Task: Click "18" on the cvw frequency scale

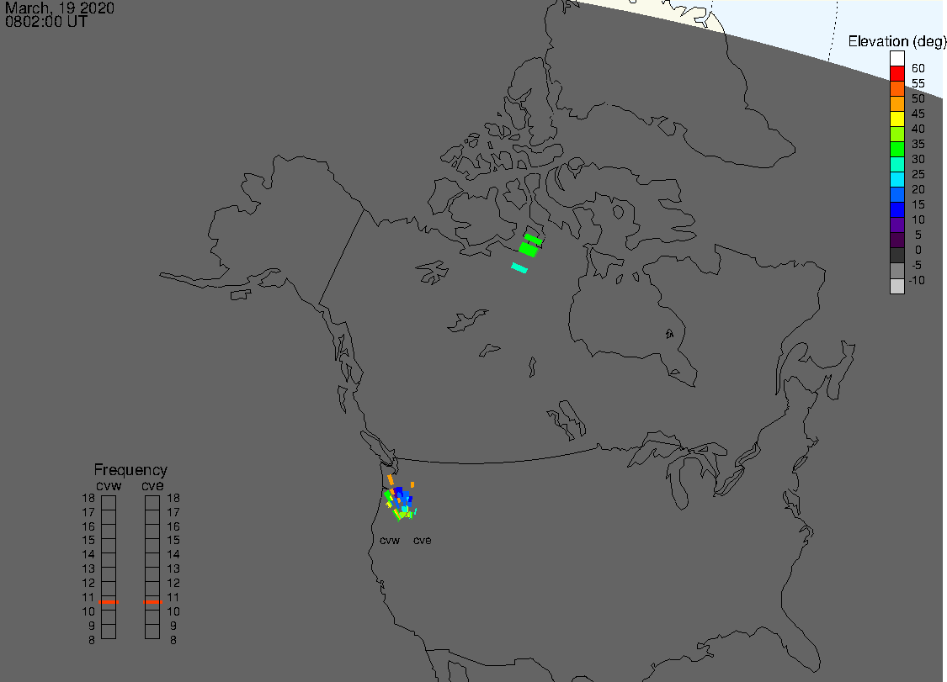Action: 88,498
